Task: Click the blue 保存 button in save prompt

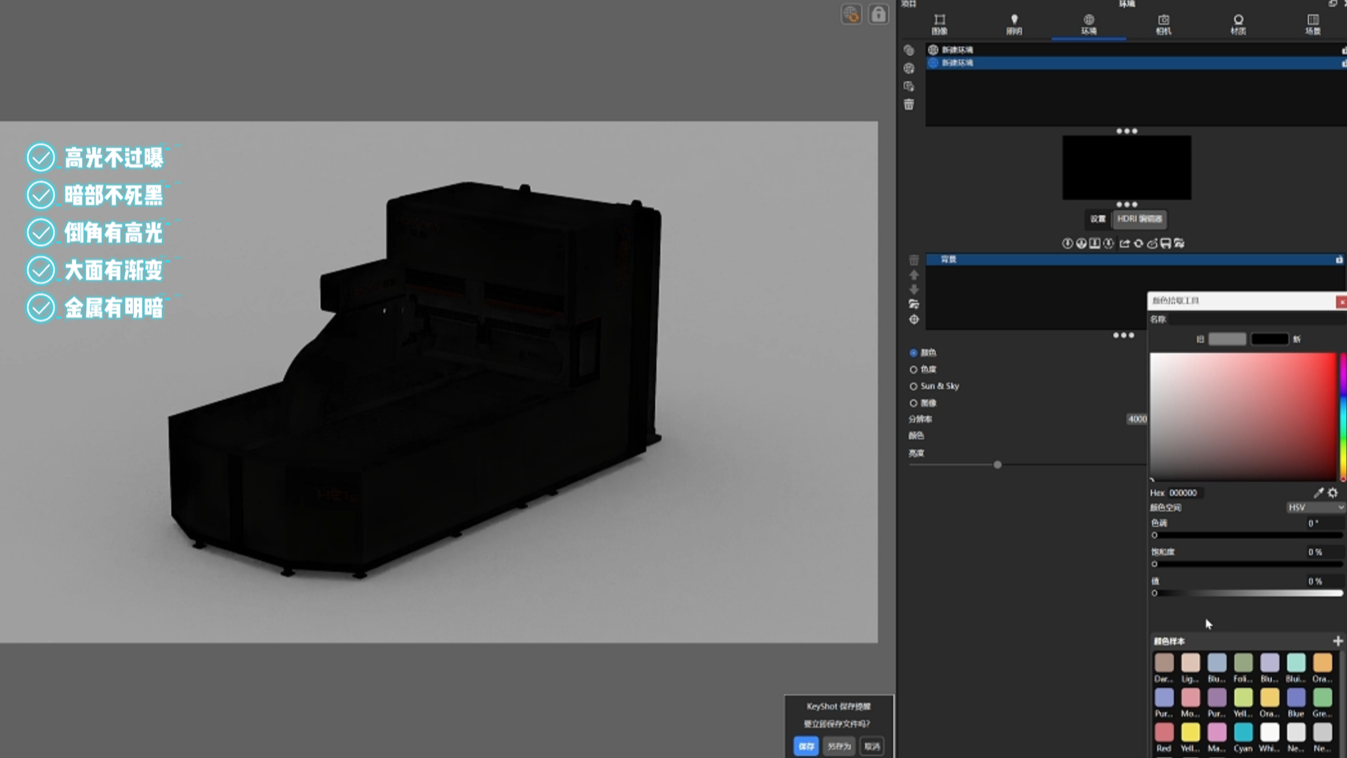Action: tap(806, 746)
